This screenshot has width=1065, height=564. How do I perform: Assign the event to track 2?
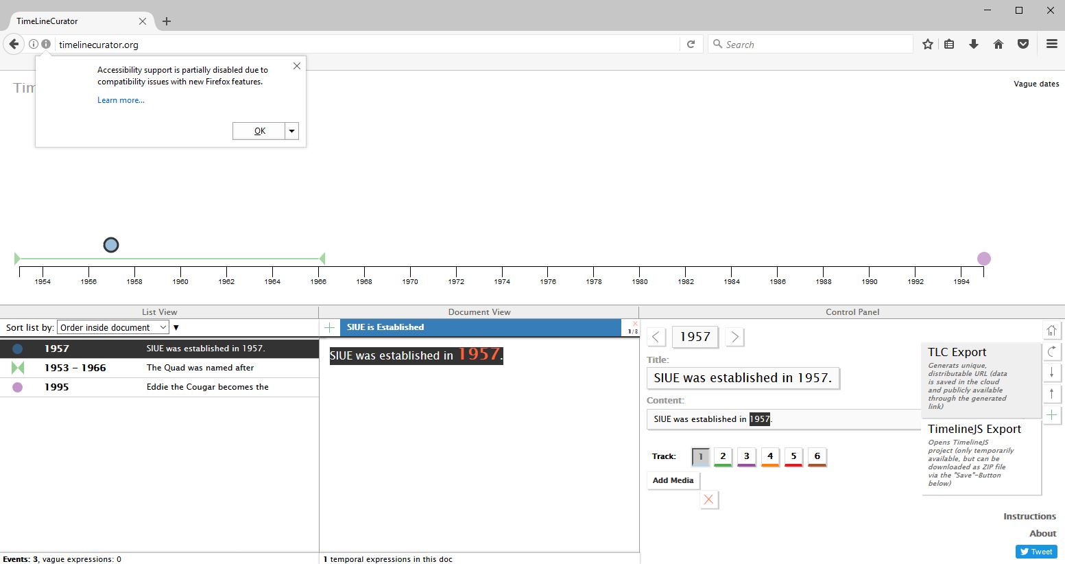coord(723,457)
